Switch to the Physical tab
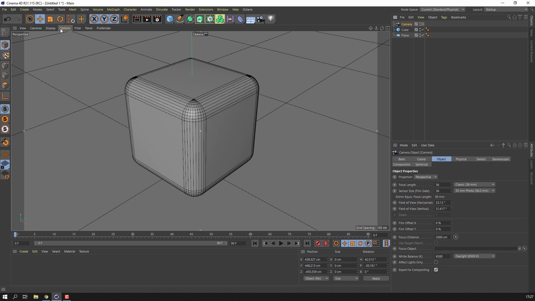 click(x=461, y=159)
